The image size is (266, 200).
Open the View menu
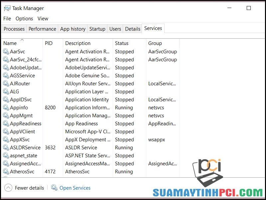tap(43, 19)
